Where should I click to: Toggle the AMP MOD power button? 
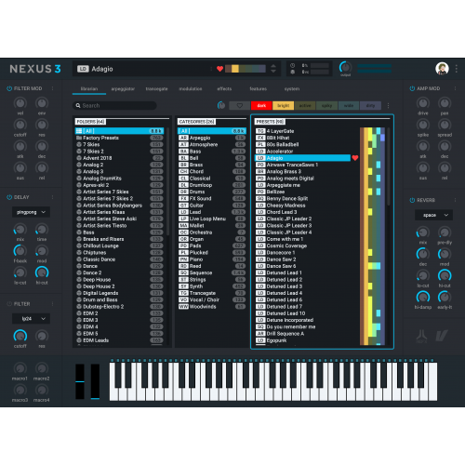click(x=412, y=88)
